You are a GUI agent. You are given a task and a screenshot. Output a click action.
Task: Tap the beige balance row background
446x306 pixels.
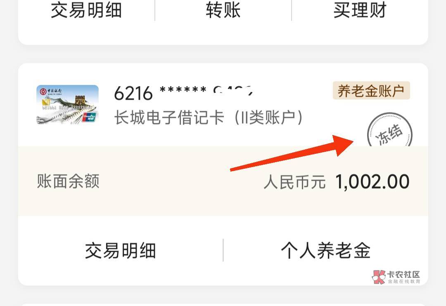point(223,181)
